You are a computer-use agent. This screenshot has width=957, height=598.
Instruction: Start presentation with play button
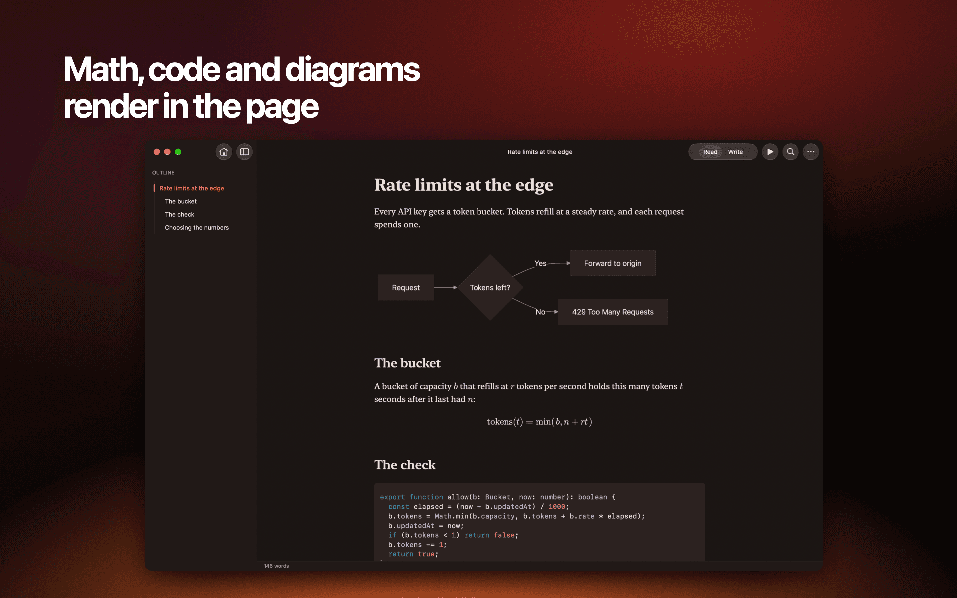770,152
